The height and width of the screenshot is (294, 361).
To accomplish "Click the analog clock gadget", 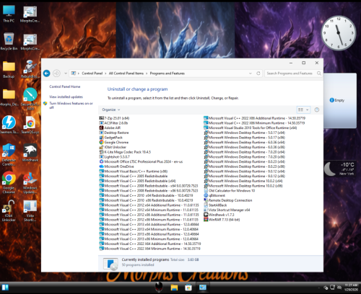I will 339,33.
